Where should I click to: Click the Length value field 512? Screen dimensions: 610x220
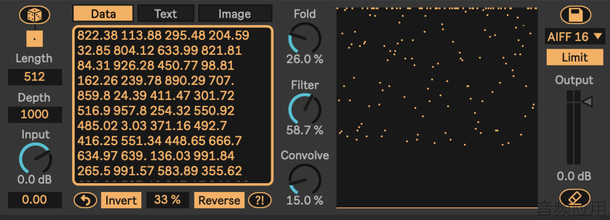(35, 77)
